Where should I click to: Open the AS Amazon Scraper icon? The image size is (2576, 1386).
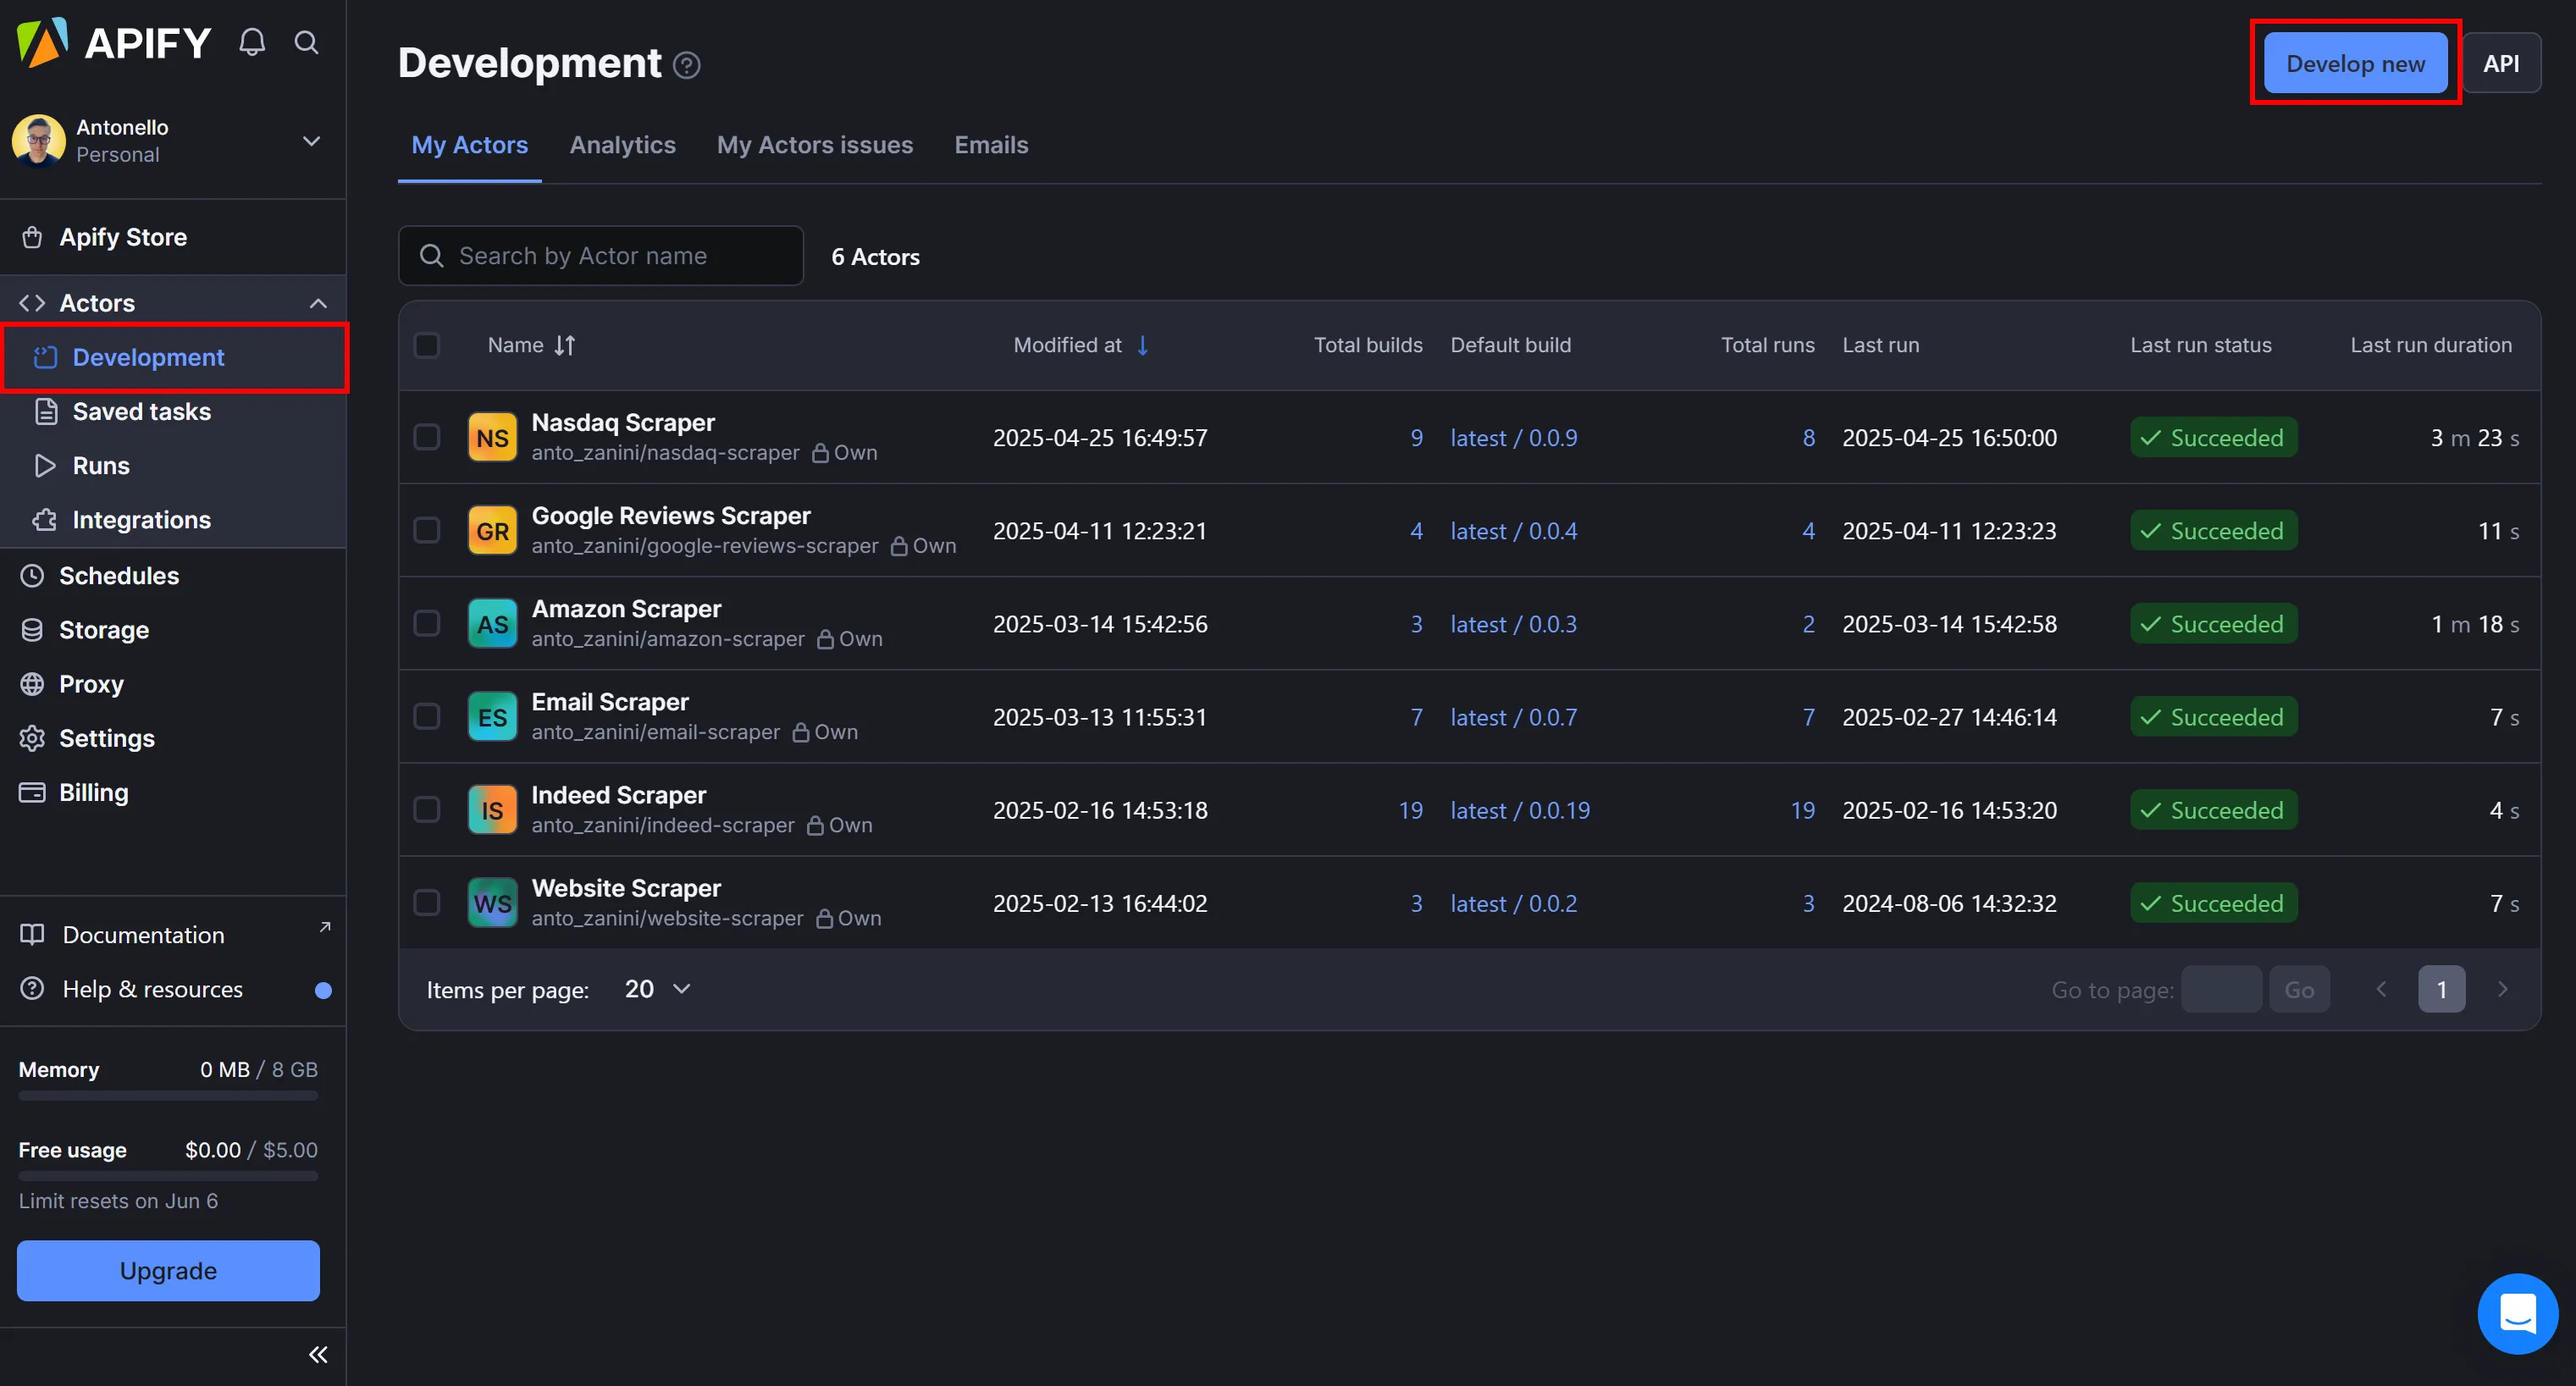(x=492, y=623)
